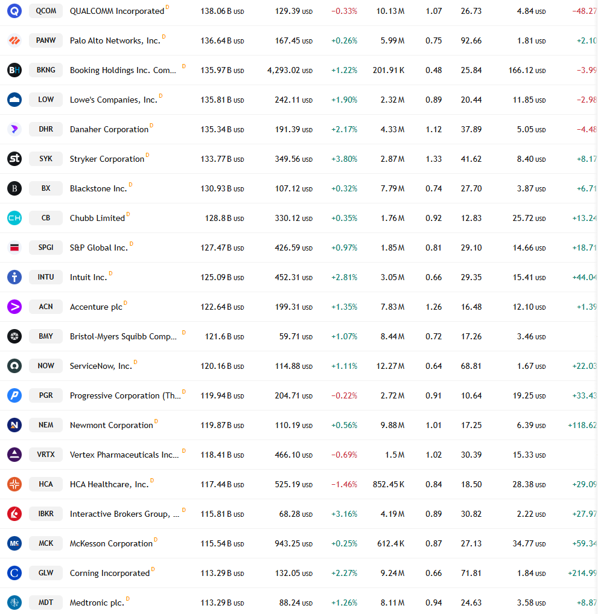Click the Progressive Corporation logo icon
Image resolution: width=598 pixels, height=614 pixels.
click(14, 395)
